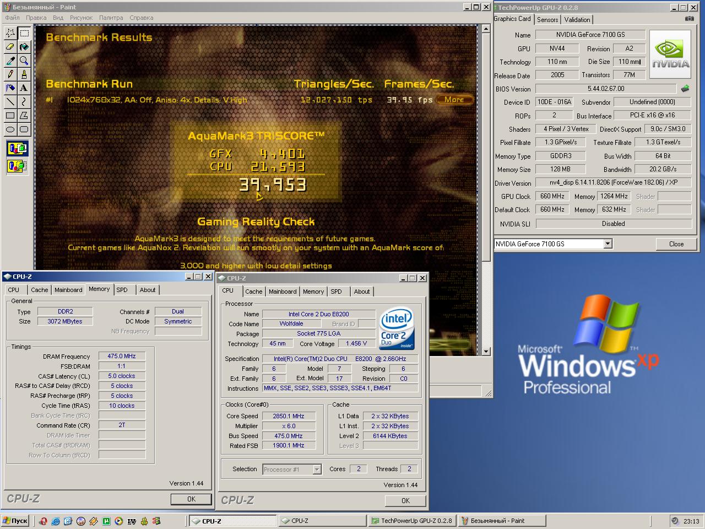Click the tray icon beside the clock
Screen dimensions: 705x529
(x=675, y=521)
